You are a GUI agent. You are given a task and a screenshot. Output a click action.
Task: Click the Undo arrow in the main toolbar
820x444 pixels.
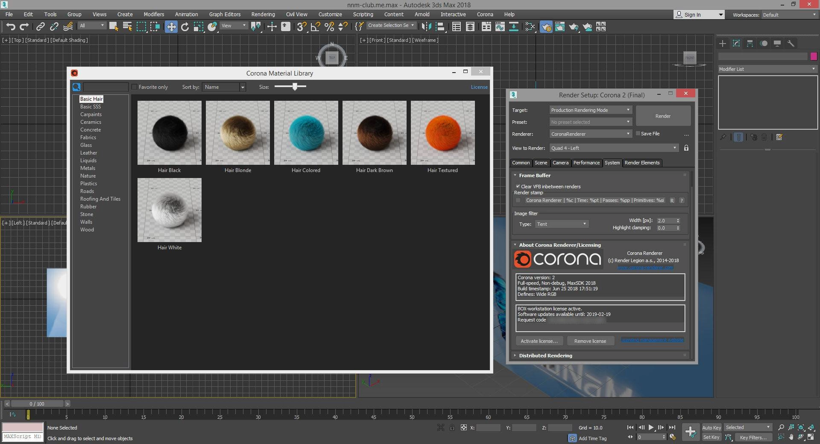(x=11, y=26)
